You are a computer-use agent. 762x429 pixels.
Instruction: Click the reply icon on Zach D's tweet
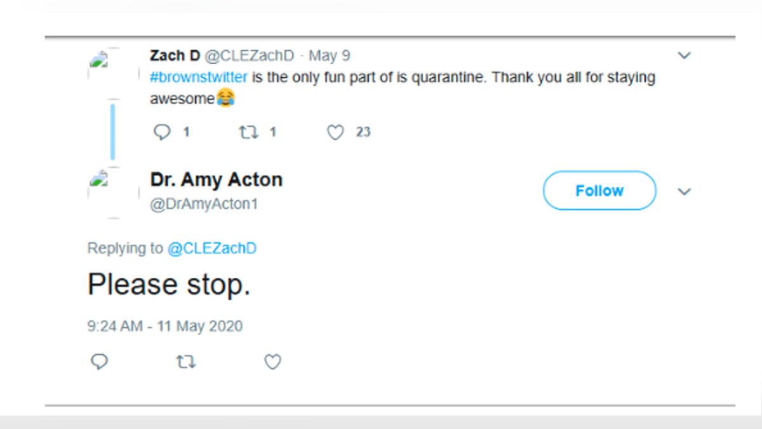click(163, 132)
